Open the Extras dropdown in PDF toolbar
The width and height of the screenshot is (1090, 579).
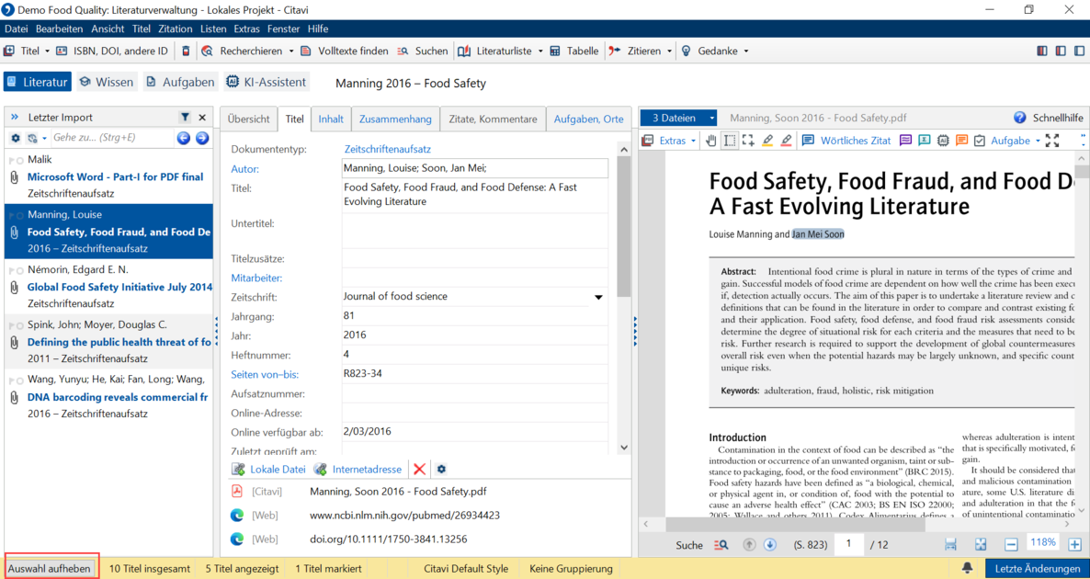669,141
